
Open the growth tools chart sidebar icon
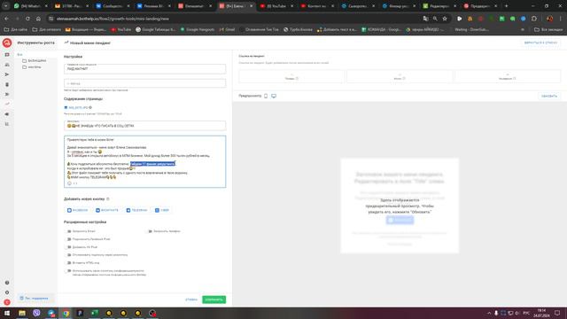click(x=7, y=105)
